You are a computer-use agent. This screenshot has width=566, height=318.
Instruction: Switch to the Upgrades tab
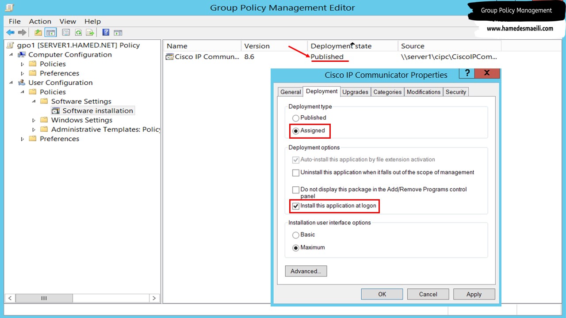coord(355,92)
